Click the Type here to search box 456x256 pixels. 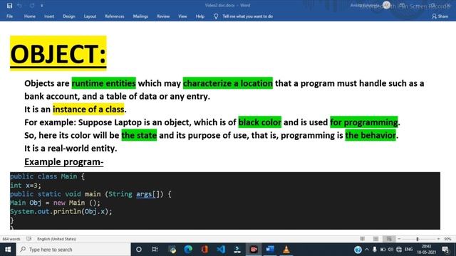[x=73, y=250]
